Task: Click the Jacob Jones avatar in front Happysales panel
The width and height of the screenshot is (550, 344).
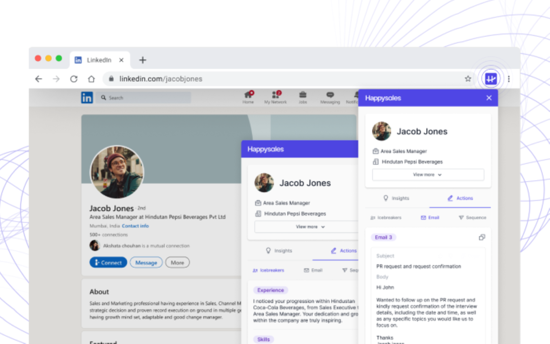Action: pyautogui.click(x=381, y=131)
